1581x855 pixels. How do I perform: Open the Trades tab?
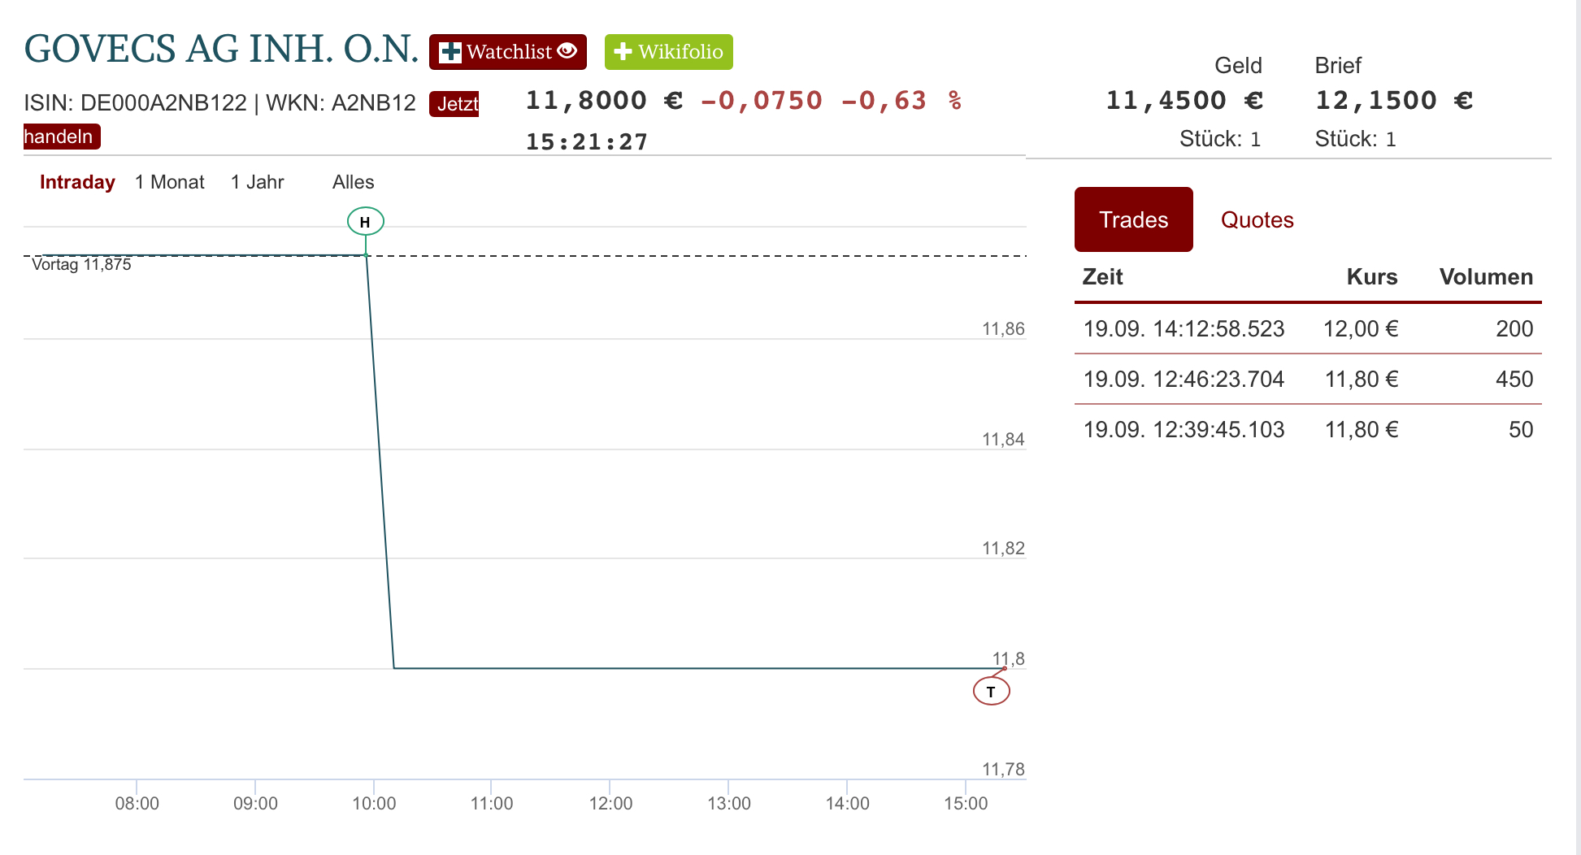1133,219
